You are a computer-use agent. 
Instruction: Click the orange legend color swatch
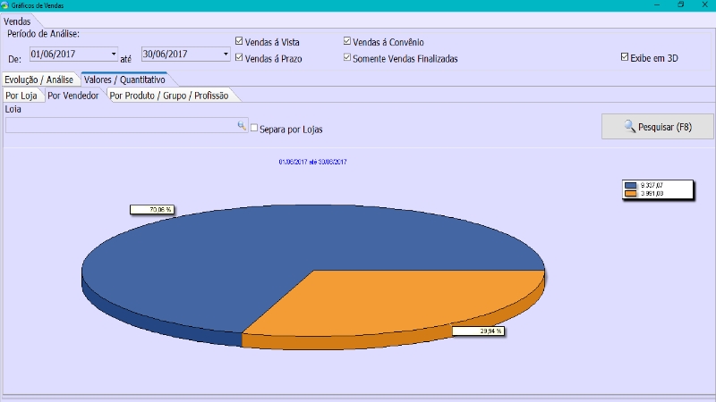coord(630,193)
